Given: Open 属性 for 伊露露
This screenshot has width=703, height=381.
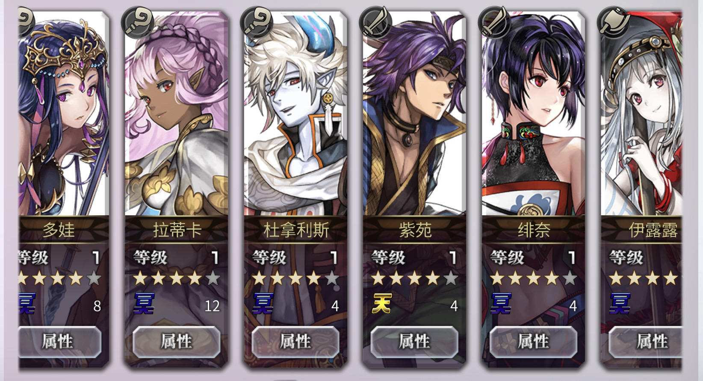Looking at the screenshot, I should point(645,342).
